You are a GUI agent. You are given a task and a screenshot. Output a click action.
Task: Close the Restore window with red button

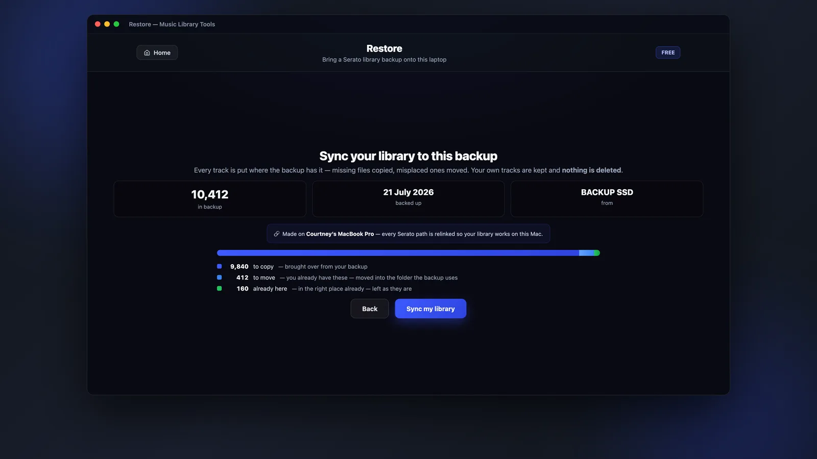[x=98, y=24]
